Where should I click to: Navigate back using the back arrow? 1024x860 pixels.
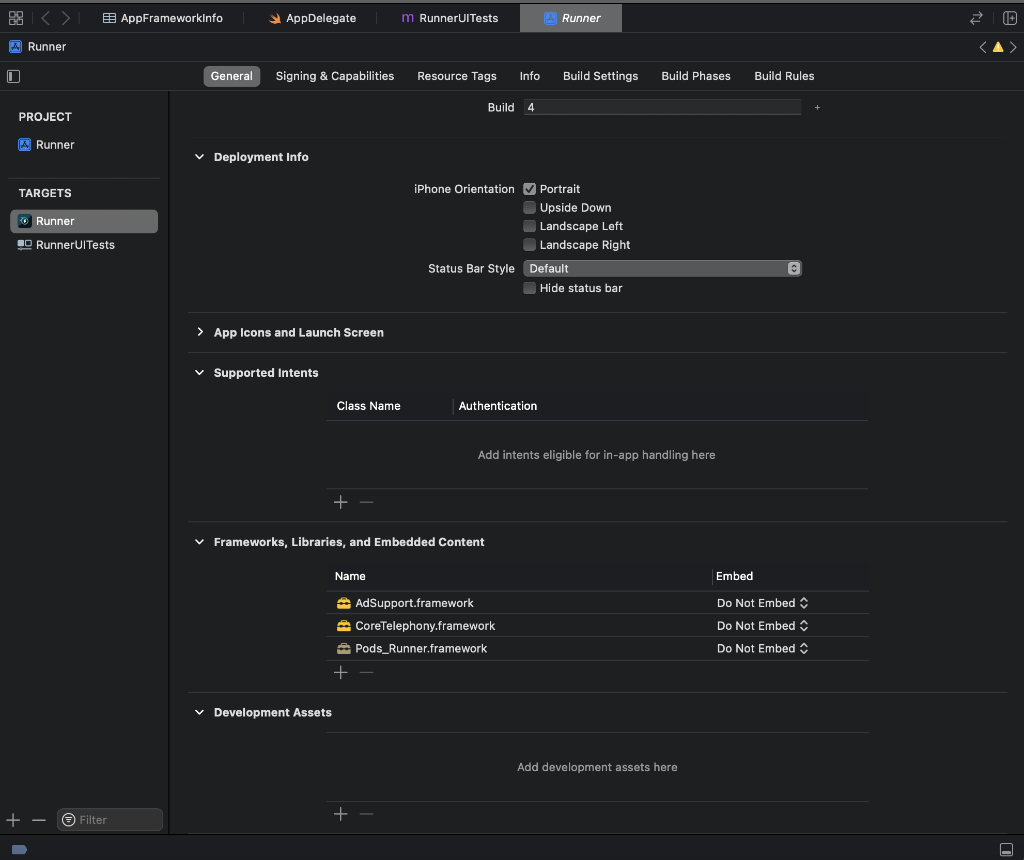click(45, 18)
